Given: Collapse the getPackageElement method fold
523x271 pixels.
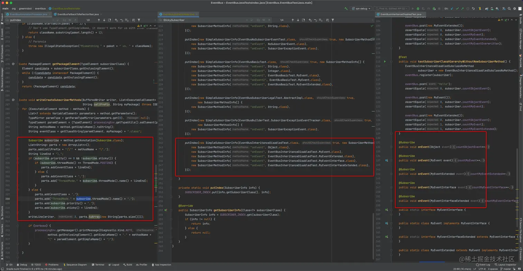Looking at the screenshot, I should (x=18, y=64).
